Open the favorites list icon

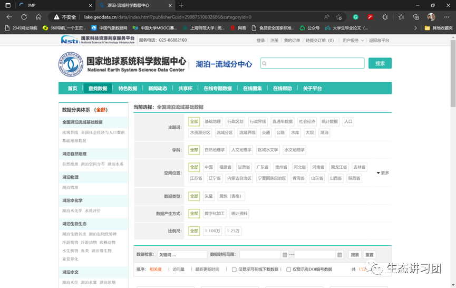tap(401, 17)
